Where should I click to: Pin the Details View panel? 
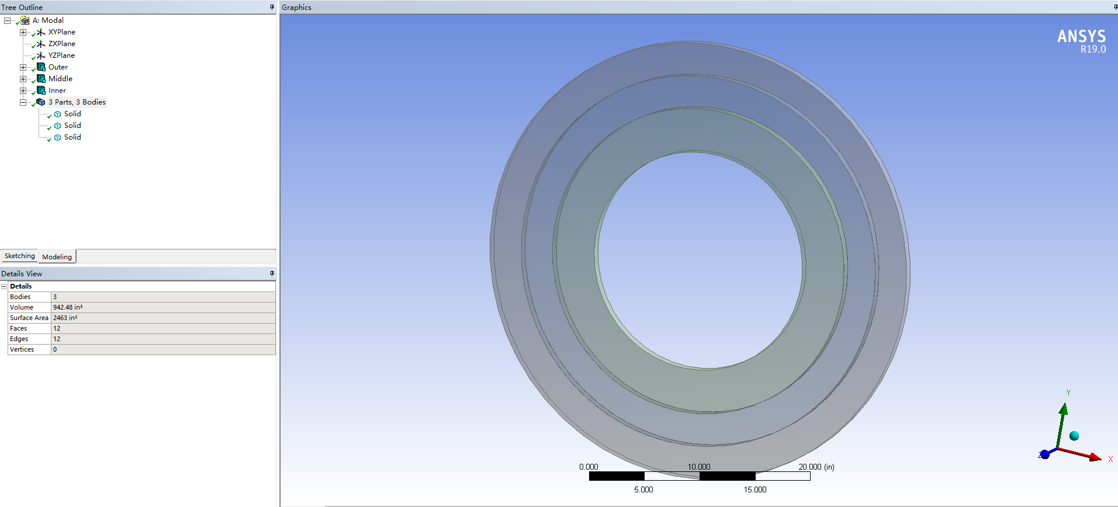click(272, 273)
